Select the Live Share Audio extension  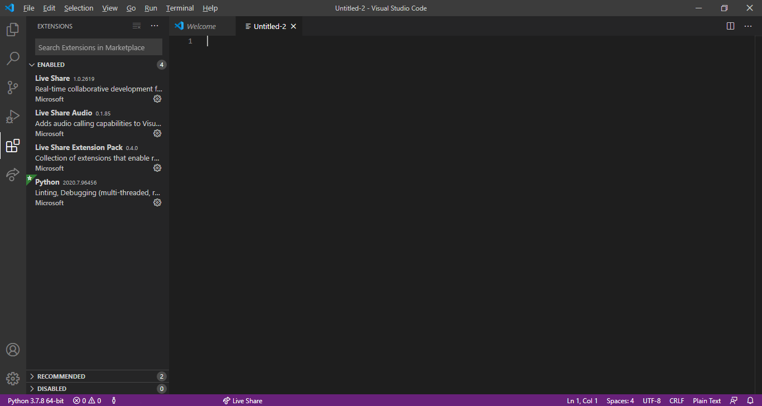click(x=98, y=123)
